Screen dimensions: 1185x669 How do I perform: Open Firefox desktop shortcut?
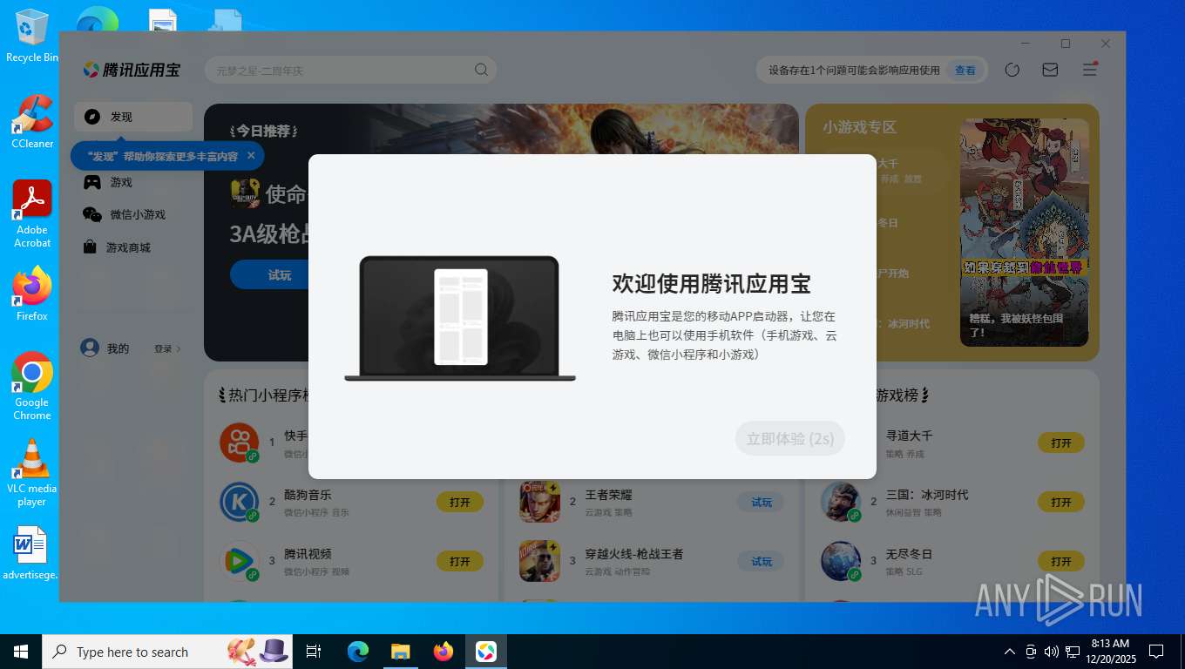tap(32, 294)
